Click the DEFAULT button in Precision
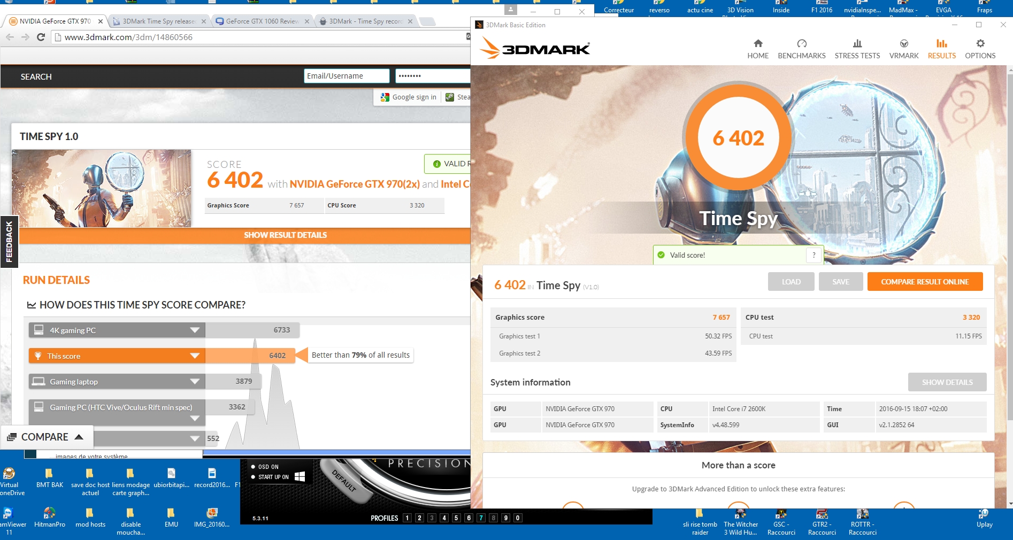The height and width of the screenshot is (540, 1013). pyautogui.click(x=344, y=481)
